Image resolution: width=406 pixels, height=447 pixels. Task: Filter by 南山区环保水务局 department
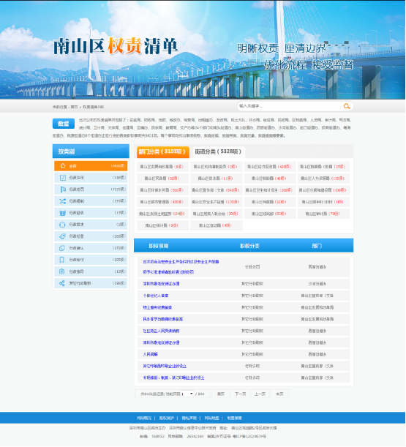click(163, 190)
